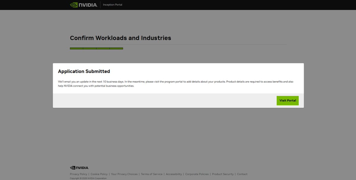Click the Confirm Workloads and Industries heading
Screen dimensions: 356x180
click(x=120, y=38)
